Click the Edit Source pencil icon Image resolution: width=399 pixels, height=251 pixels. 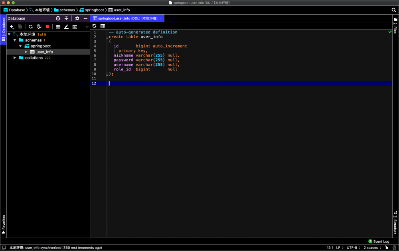coord(66,27)
